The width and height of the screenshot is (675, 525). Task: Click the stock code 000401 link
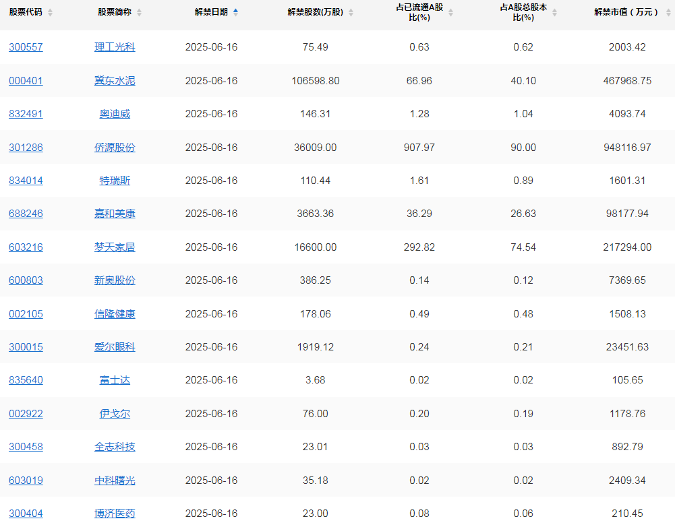(26, 80)
